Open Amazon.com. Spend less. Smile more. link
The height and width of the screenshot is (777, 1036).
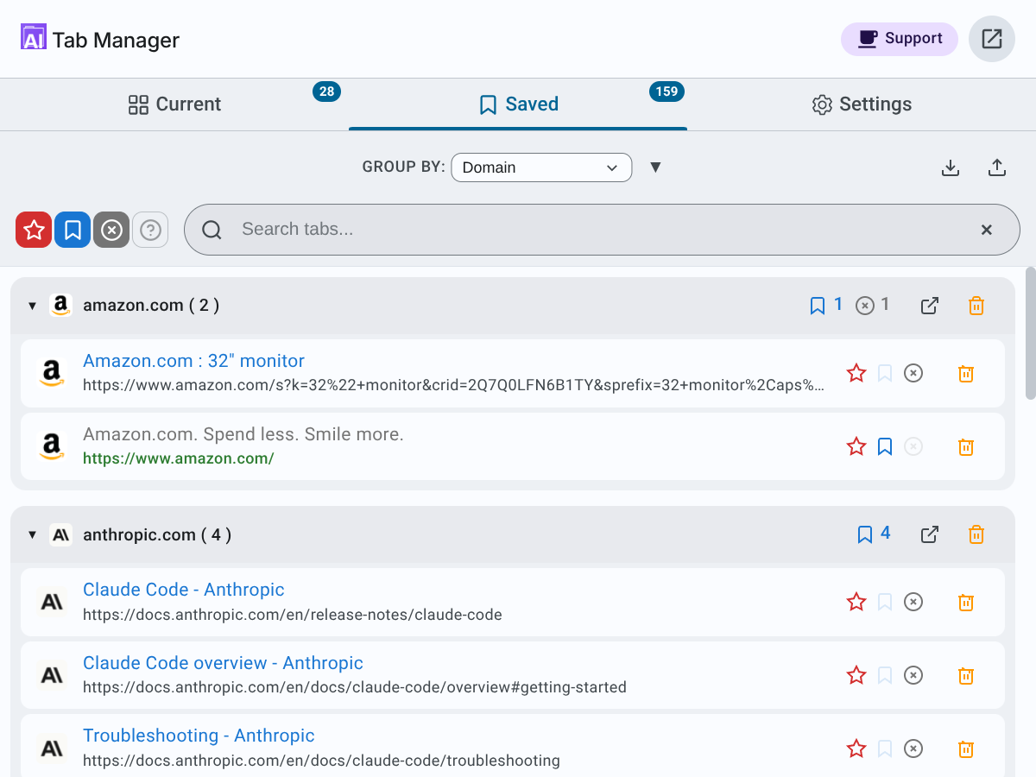click(x=243, y=434)
